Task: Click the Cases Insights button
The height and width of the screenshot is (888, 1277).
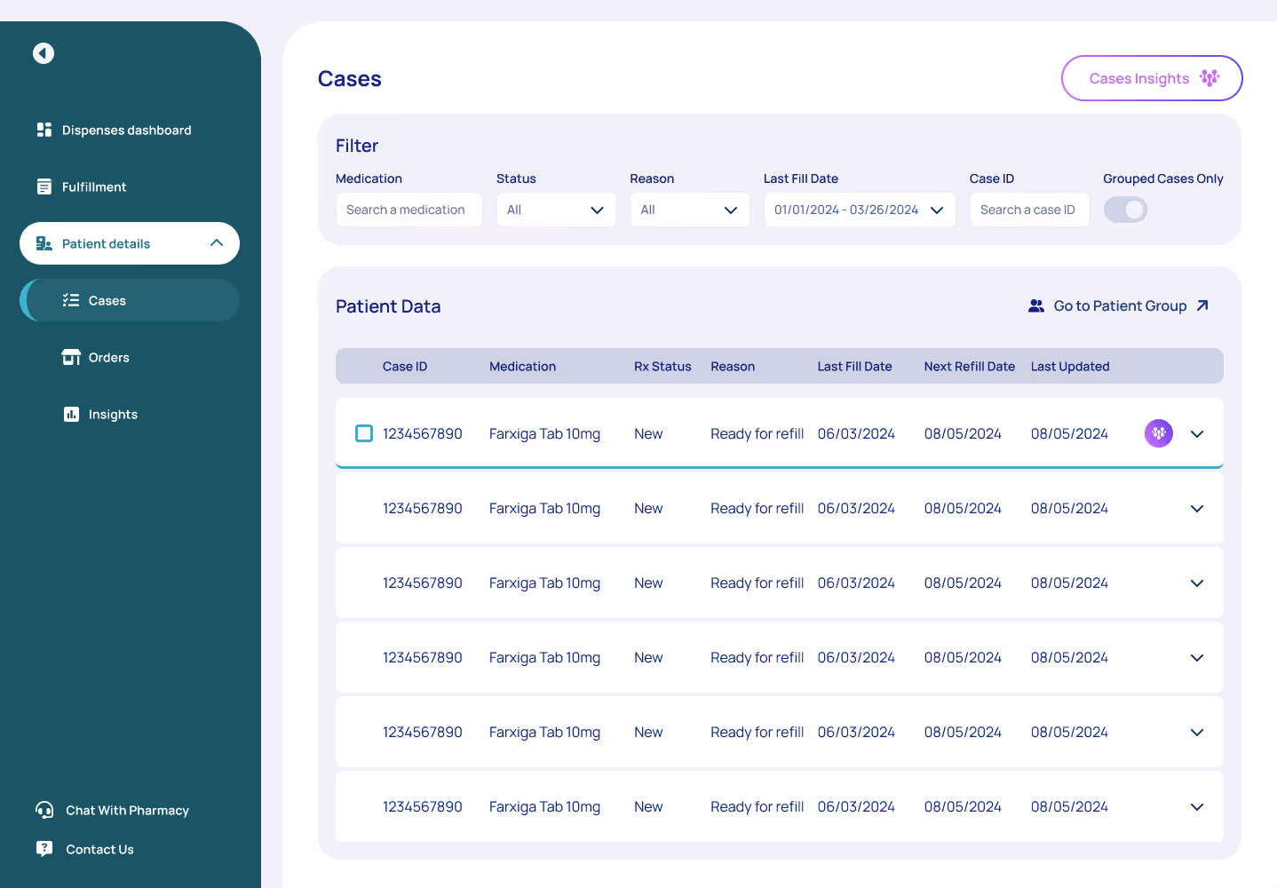Action: tap(1151, 78)
